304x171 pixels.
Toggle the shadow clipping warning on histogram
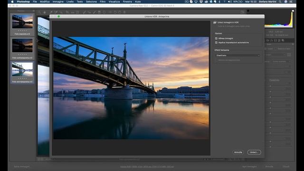click(x=248, y=10)
